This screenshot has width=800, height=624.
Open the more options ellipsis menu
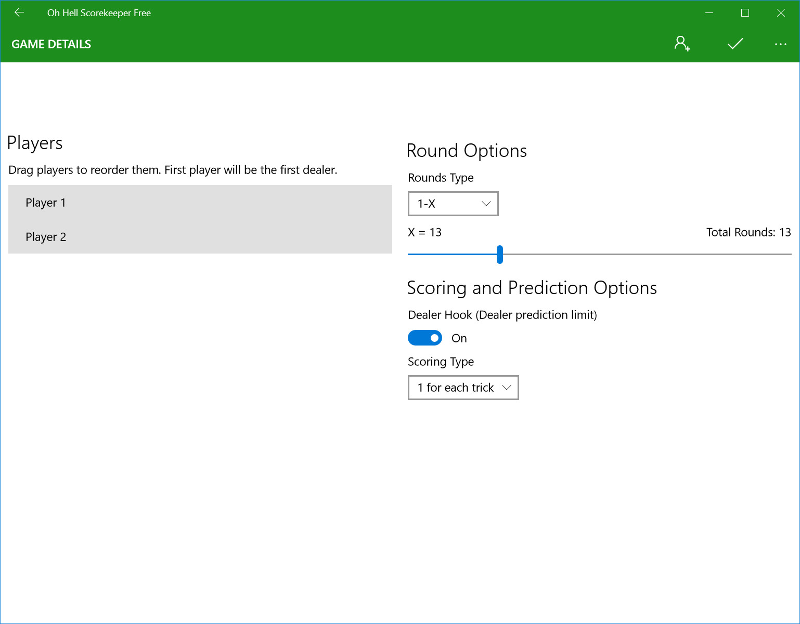coord(780,44)
